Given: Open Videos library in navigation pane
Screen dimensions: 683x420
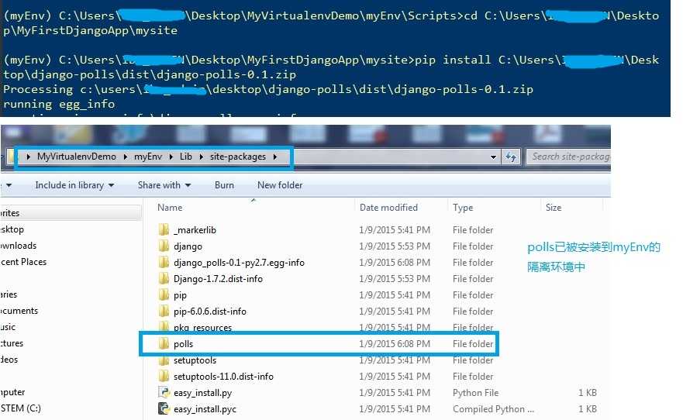Looking at the screenshot, I should click(x=9, y=360).
